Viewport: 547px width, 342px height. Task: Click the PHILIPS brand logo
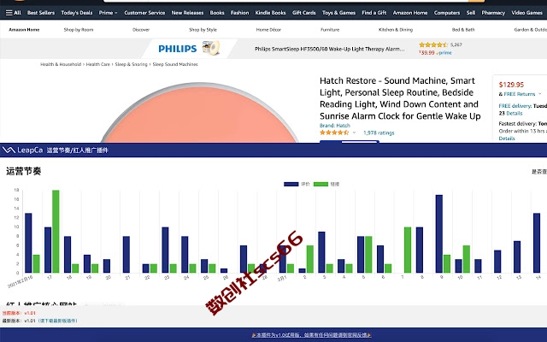[178, 49]
